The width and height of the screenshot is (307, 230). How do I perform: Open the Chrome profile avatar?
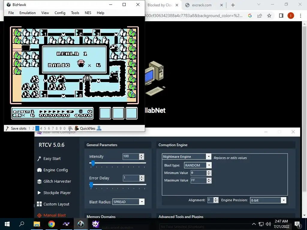pyautogui.click(x=291, y=16)
